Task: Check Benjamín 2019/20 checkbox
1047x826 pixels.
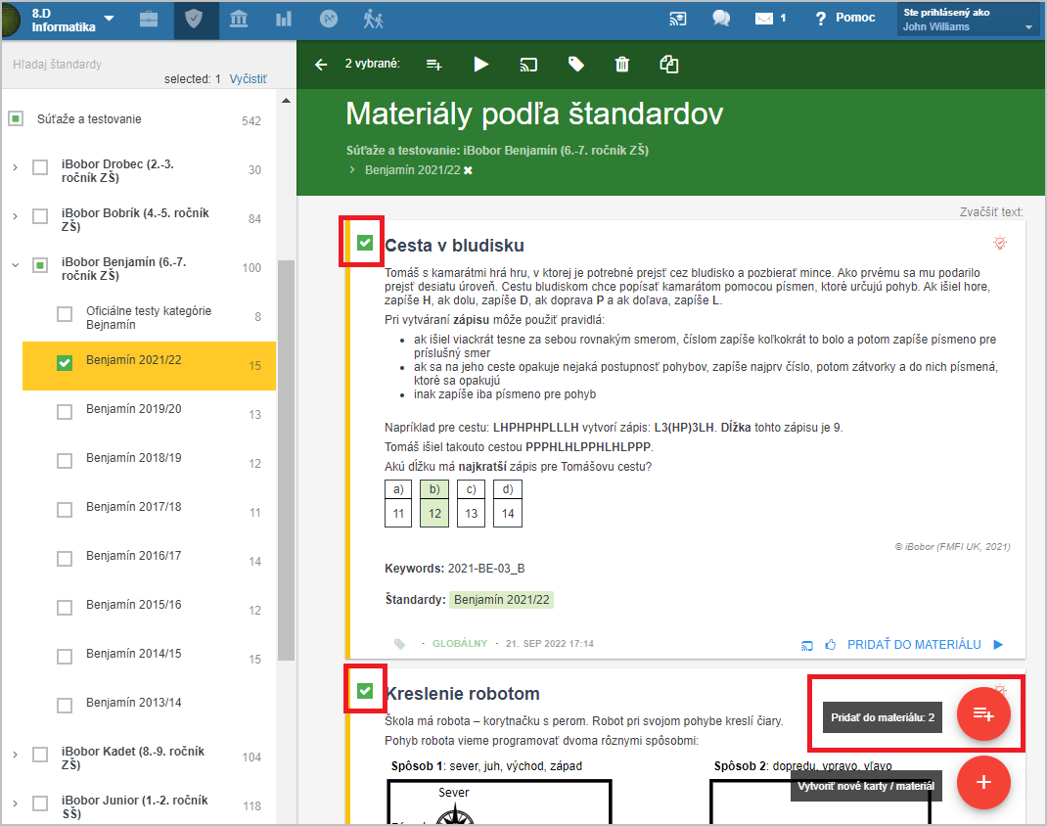Action: click(65, 412)
